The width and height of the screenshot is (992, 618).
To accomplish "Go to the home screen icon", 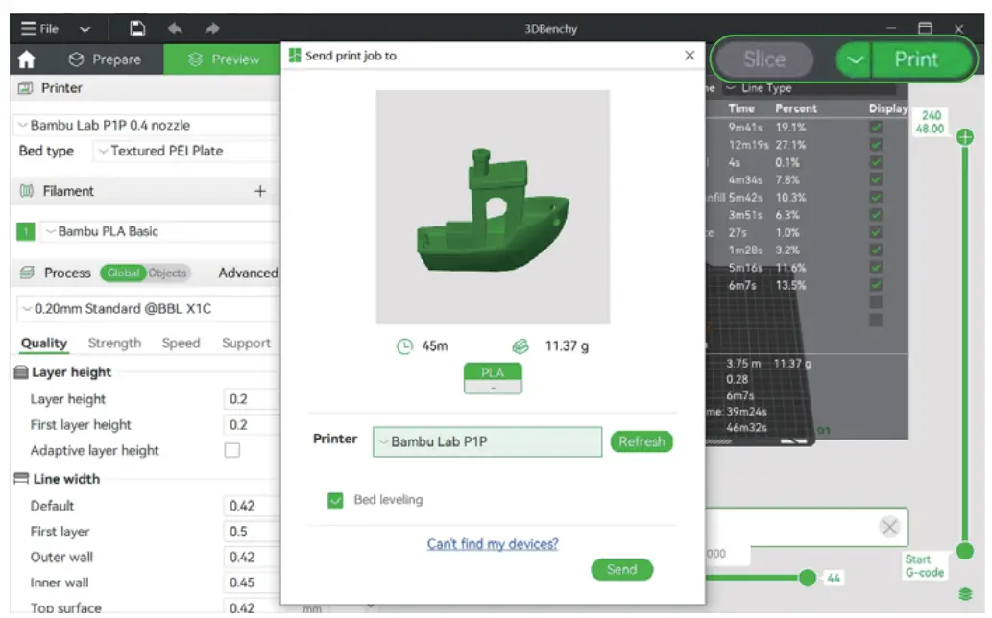I will [27, 59].
